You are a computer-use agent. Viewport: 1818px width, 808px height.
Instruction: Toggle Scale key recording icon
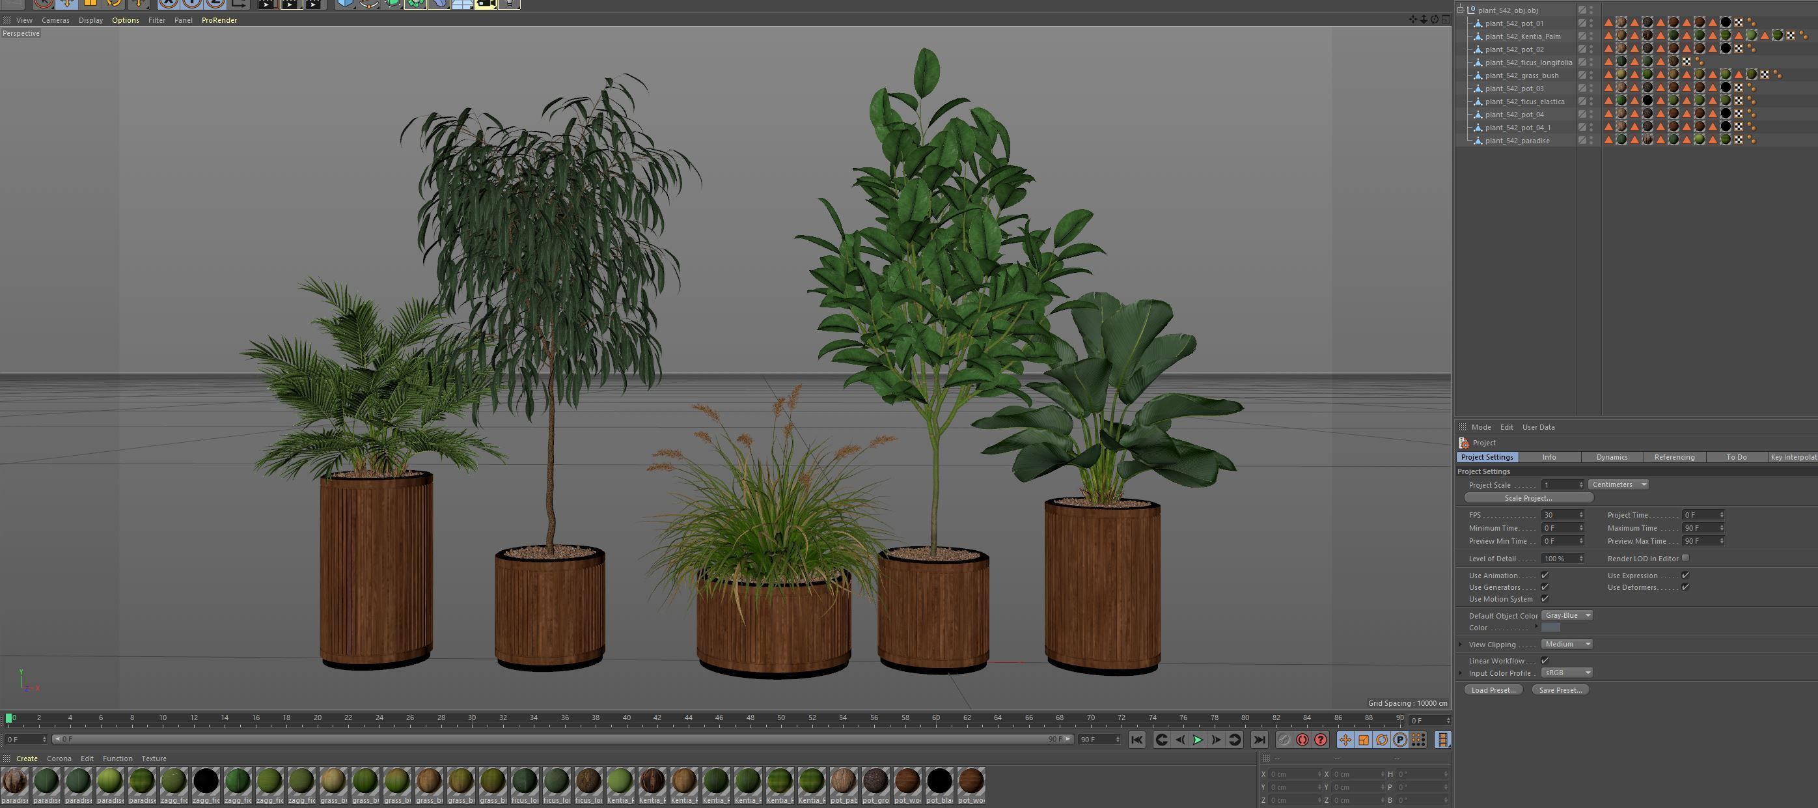pos(1364,740)
